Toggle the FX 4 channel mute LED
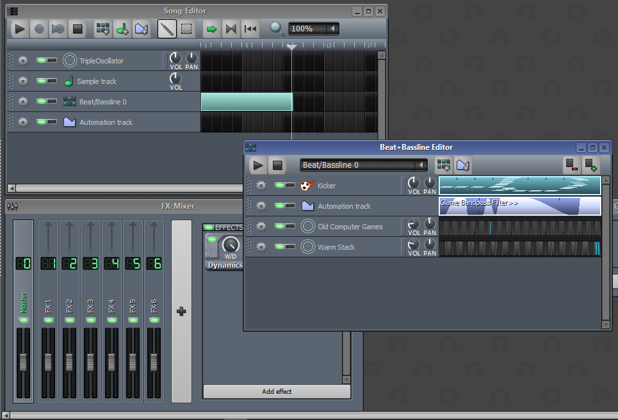The image size is (618, 420). pos(112,320)
